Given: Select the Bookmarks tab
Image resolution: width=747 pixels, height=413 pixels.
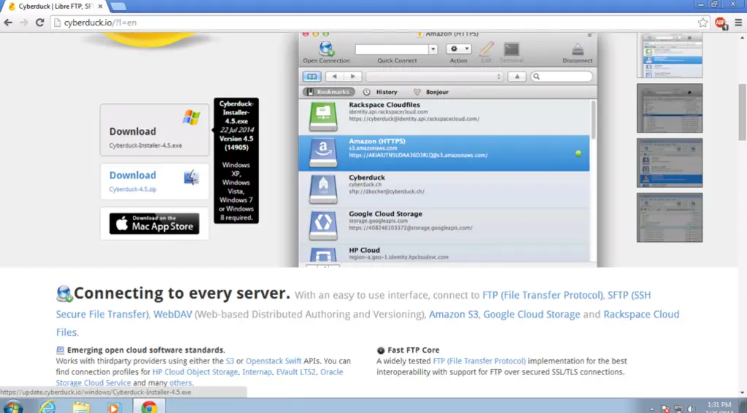Looking at the screenshot, I should click(x=329, y=92).
